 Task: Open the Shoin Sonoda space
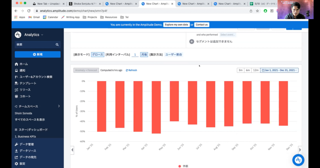(x=23, y=113)
